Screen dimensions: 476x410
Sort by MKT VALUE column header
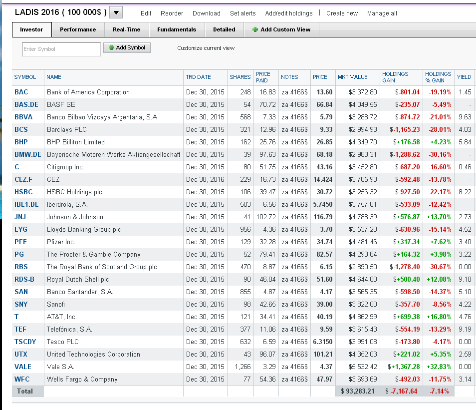[352, 77]
